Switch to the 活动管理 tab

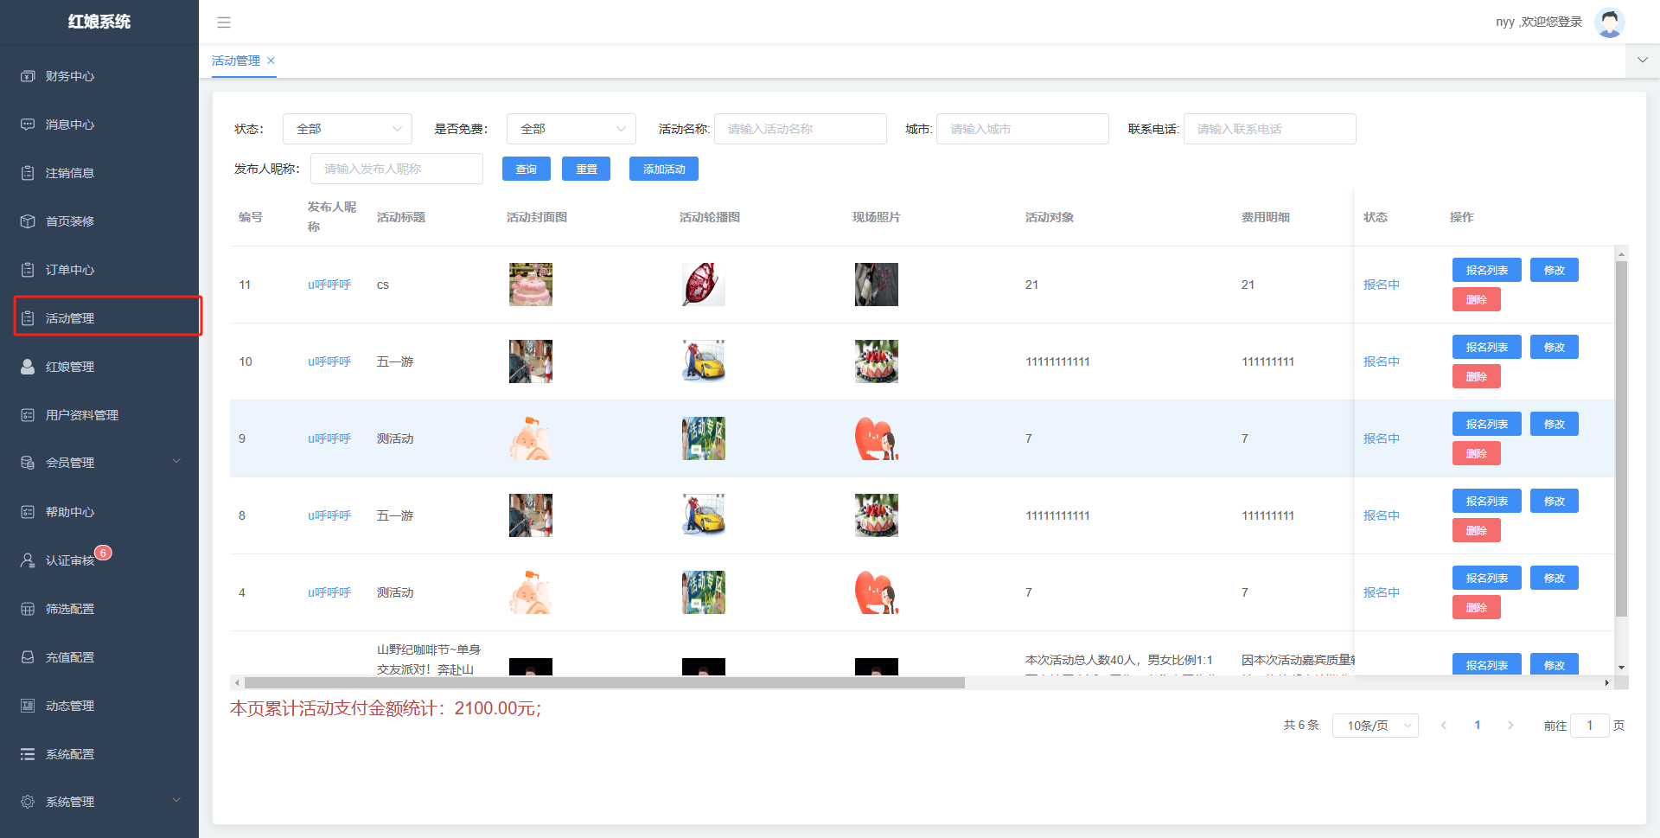tap(235, 61)
